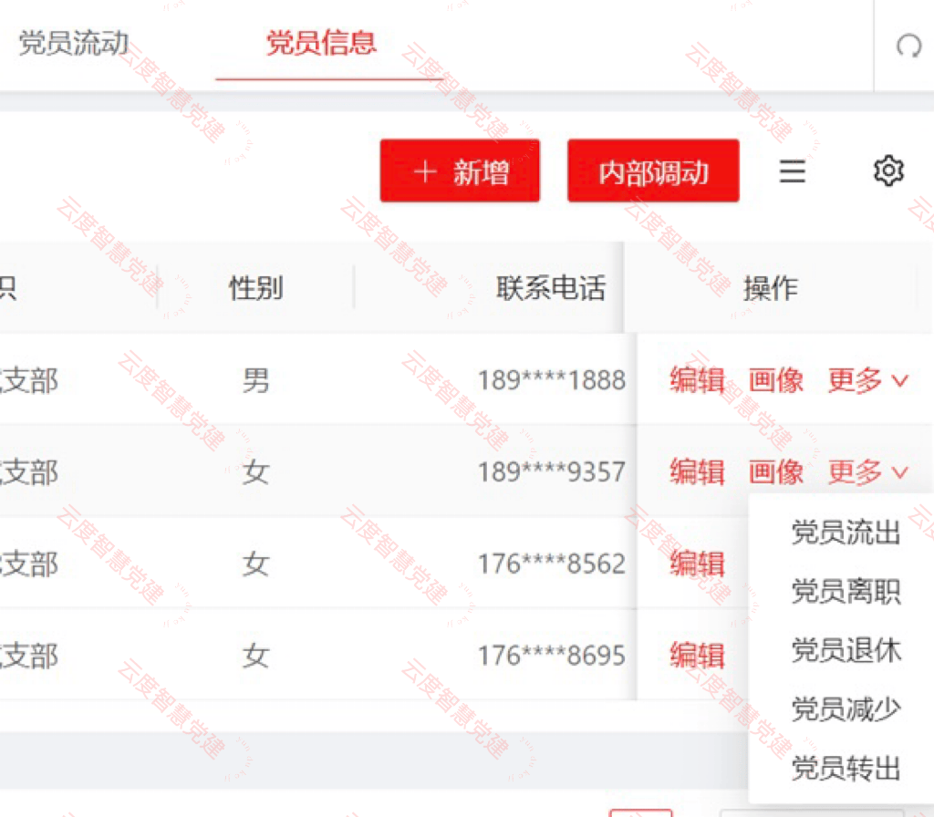Open 画像 for the 189****1888 row

[775, 380]
